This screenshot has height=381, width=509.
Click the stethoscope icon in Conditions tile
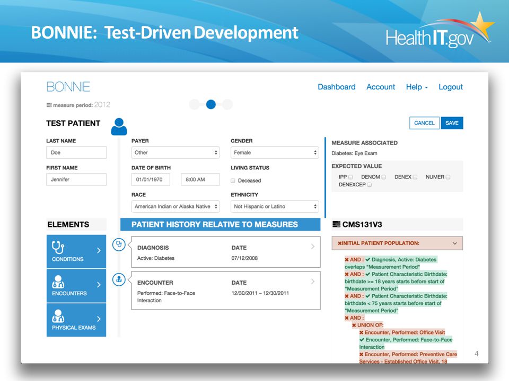pos(58,248)
